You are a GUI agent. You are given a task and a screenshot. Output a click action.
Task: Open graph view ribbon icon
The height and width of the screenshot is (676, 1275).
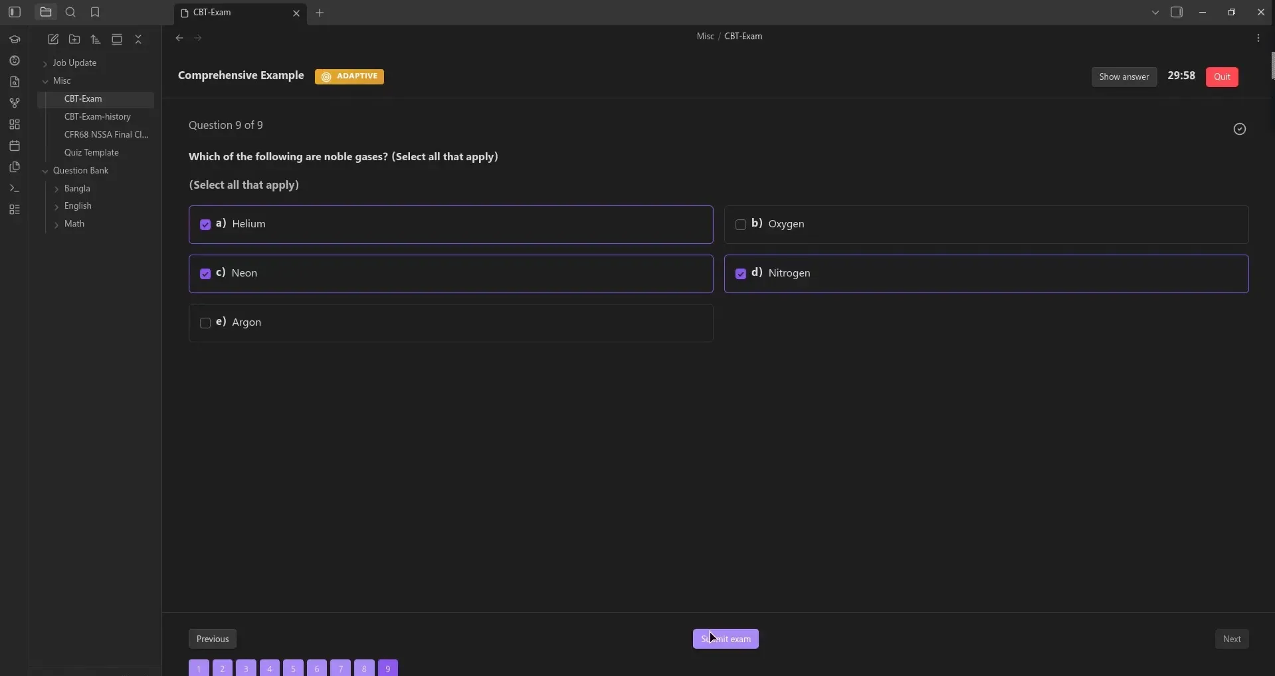point(15,103)
